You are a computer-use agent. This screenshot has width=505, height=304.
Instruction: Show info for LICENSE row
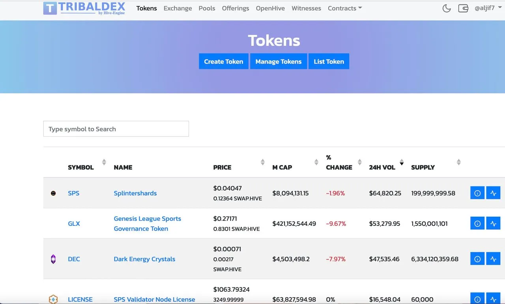477,299
